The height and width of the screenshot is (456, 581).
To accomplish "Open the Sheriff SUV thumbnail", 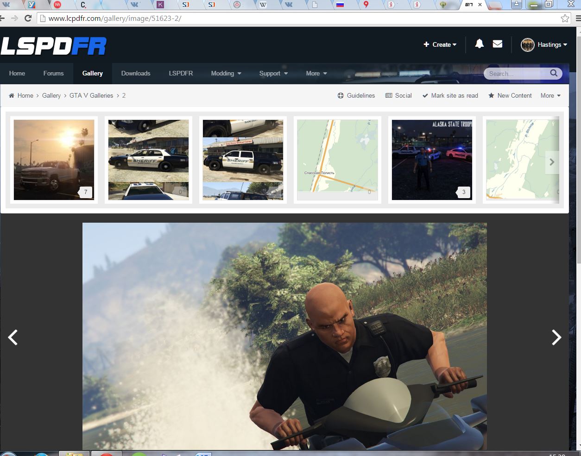I will [243, 160].
